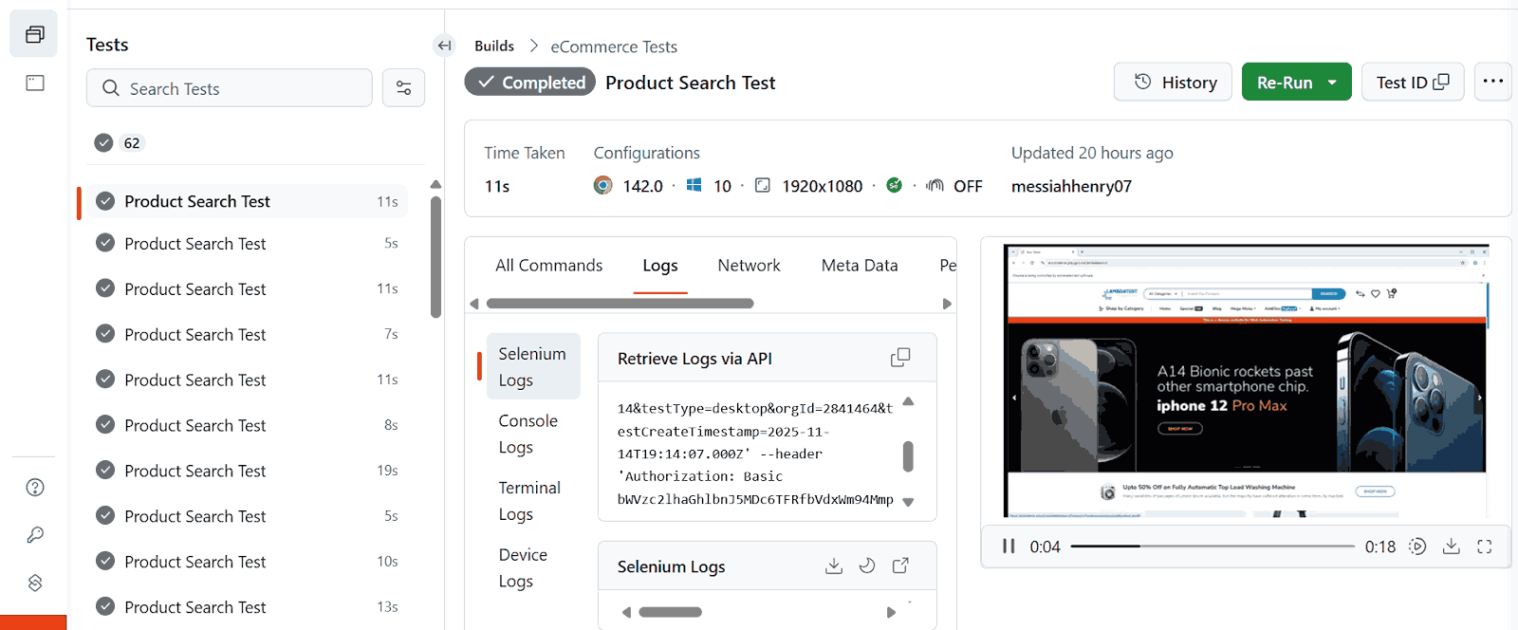Click the resolution icon next to 1920x1080
The width and height of the screenshot is (1518, 630).
pos(762,185)
